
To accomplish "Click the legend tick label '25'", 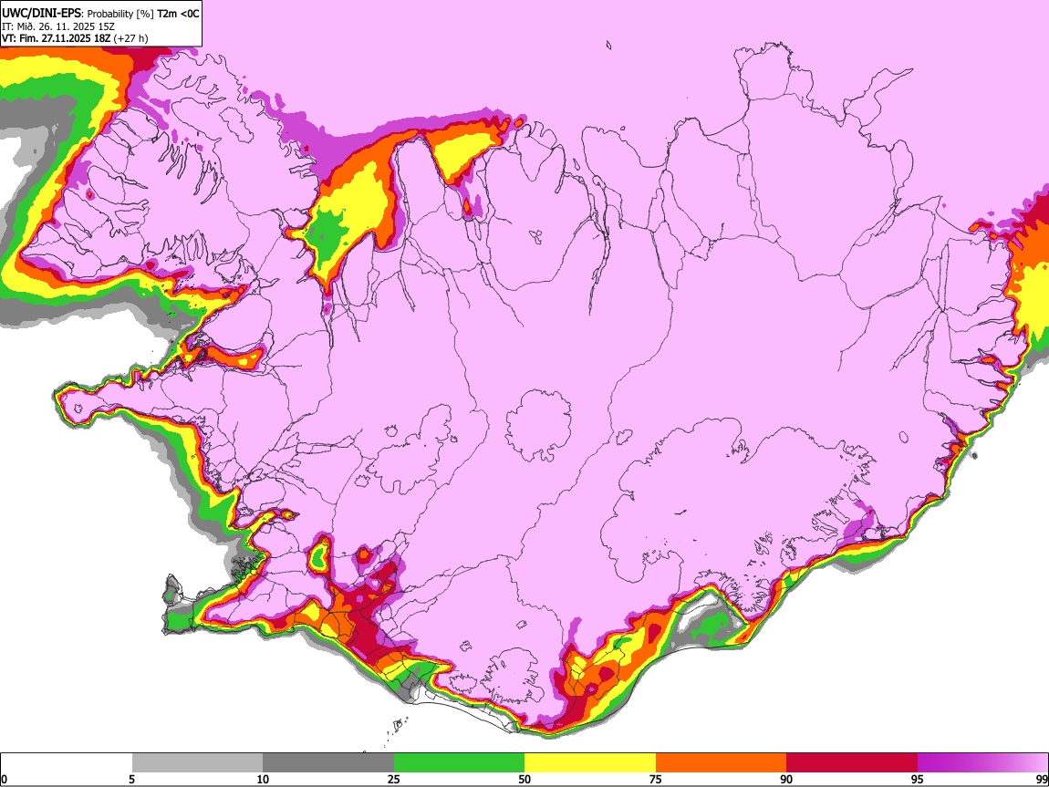I will click(x=394, y=779).
